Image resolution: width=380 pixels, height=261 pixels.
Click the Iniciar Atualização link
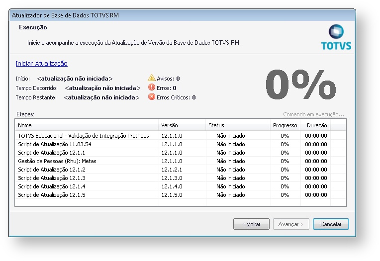click(x=41, y=64)
